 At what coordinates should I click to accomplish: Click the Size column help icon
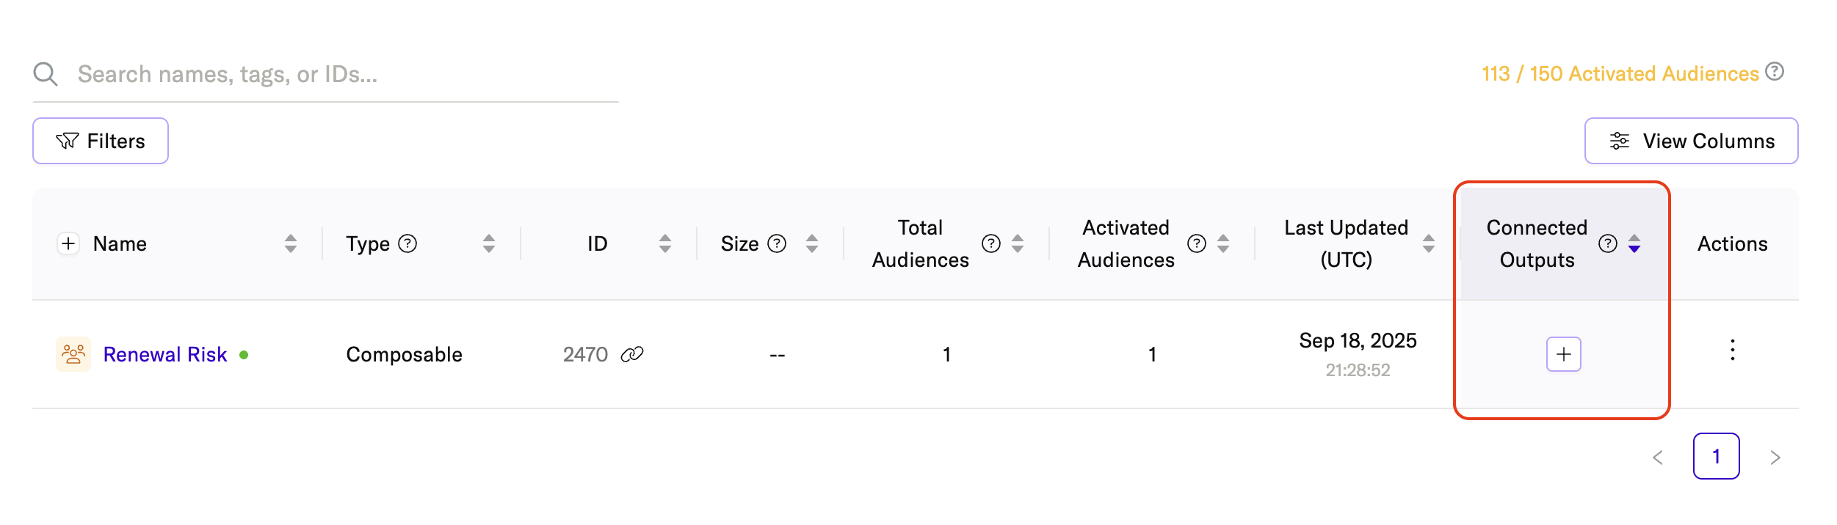point(777,243)
